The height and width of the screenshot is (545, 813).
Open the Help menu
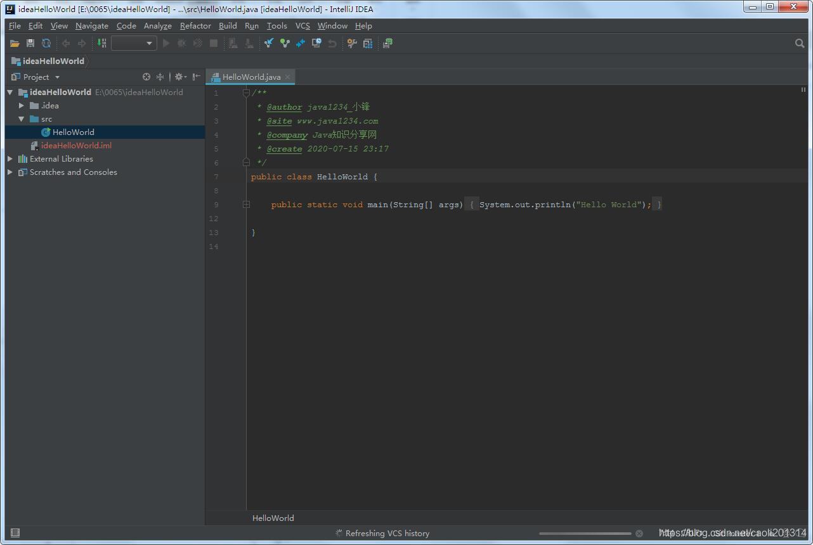coord(363,26)
